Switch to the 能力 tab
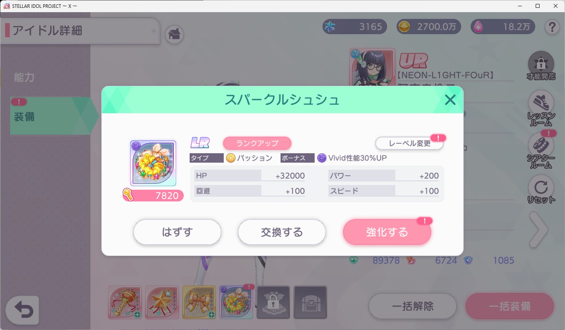Screen dimensions: 565x330 click(24, 77)
